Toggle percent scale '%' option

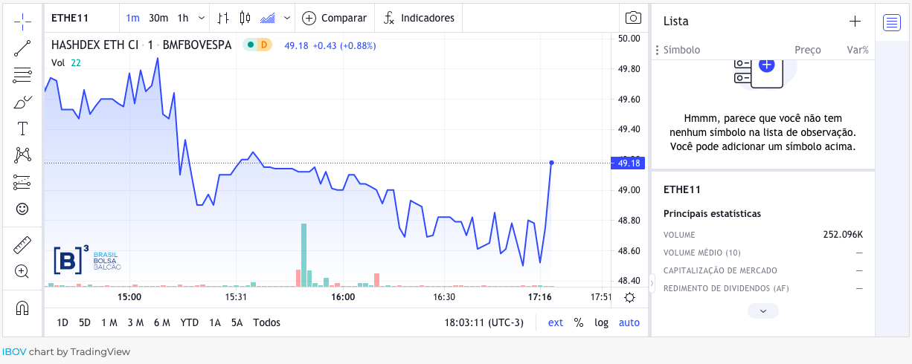tap(579, 322)
